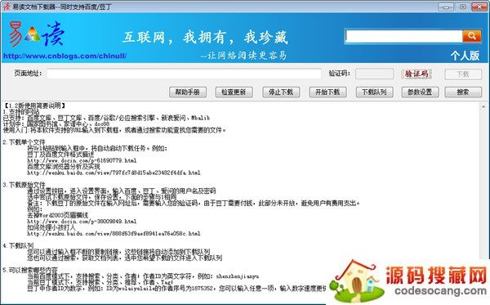
Task: Click the 搜索 button in the button row
Action: pos(463,92)
